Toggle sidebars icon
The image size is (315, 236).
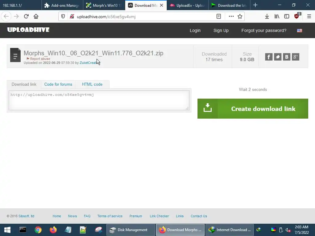(x=287, y=17)
